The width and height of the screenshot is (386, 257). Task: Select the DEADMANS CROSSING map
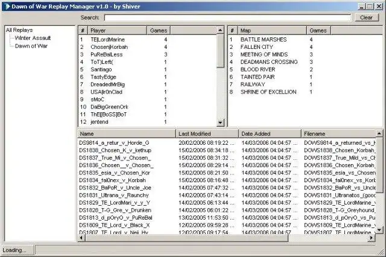[x=269, y=62]
